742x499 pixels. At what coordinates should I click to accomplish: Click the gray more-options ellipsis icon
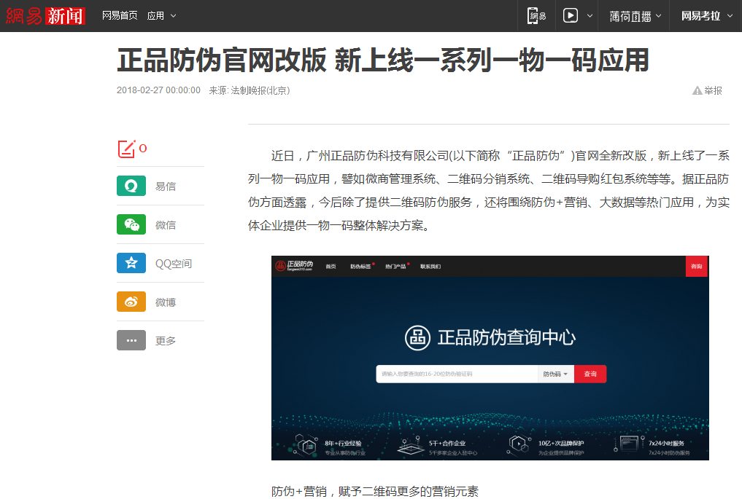click(x=131, y=340)
